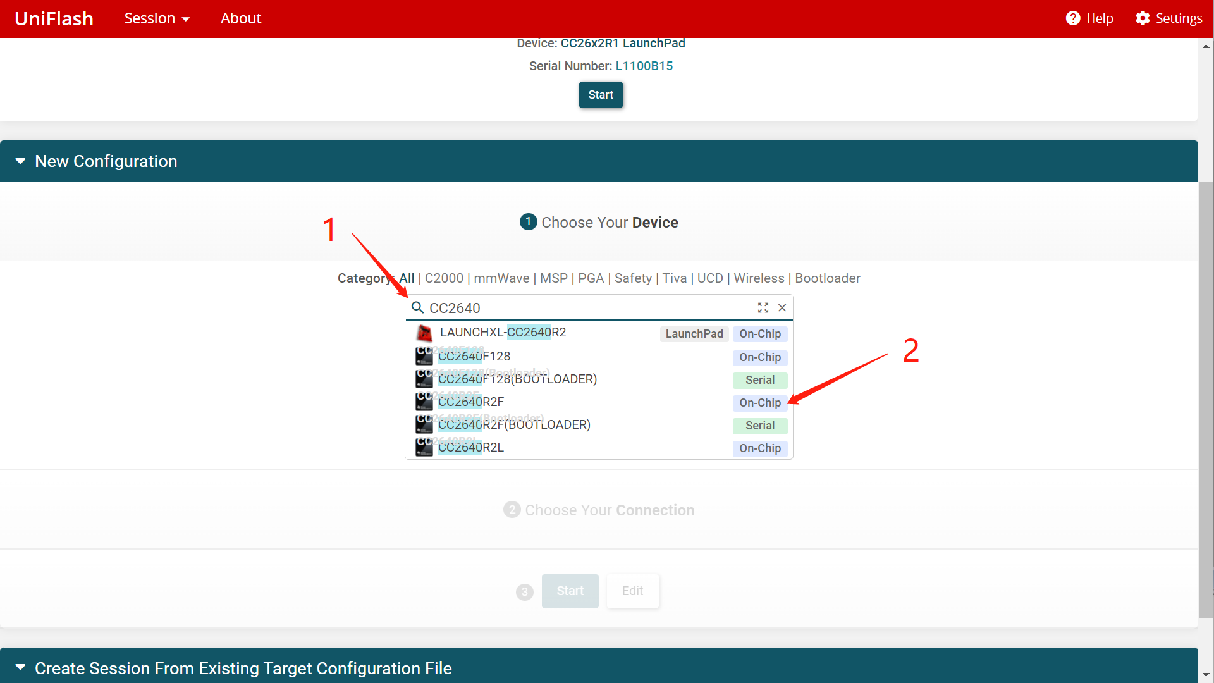Open the Session dropdown menu
The image size is (1214, 683).
(157, 18)
